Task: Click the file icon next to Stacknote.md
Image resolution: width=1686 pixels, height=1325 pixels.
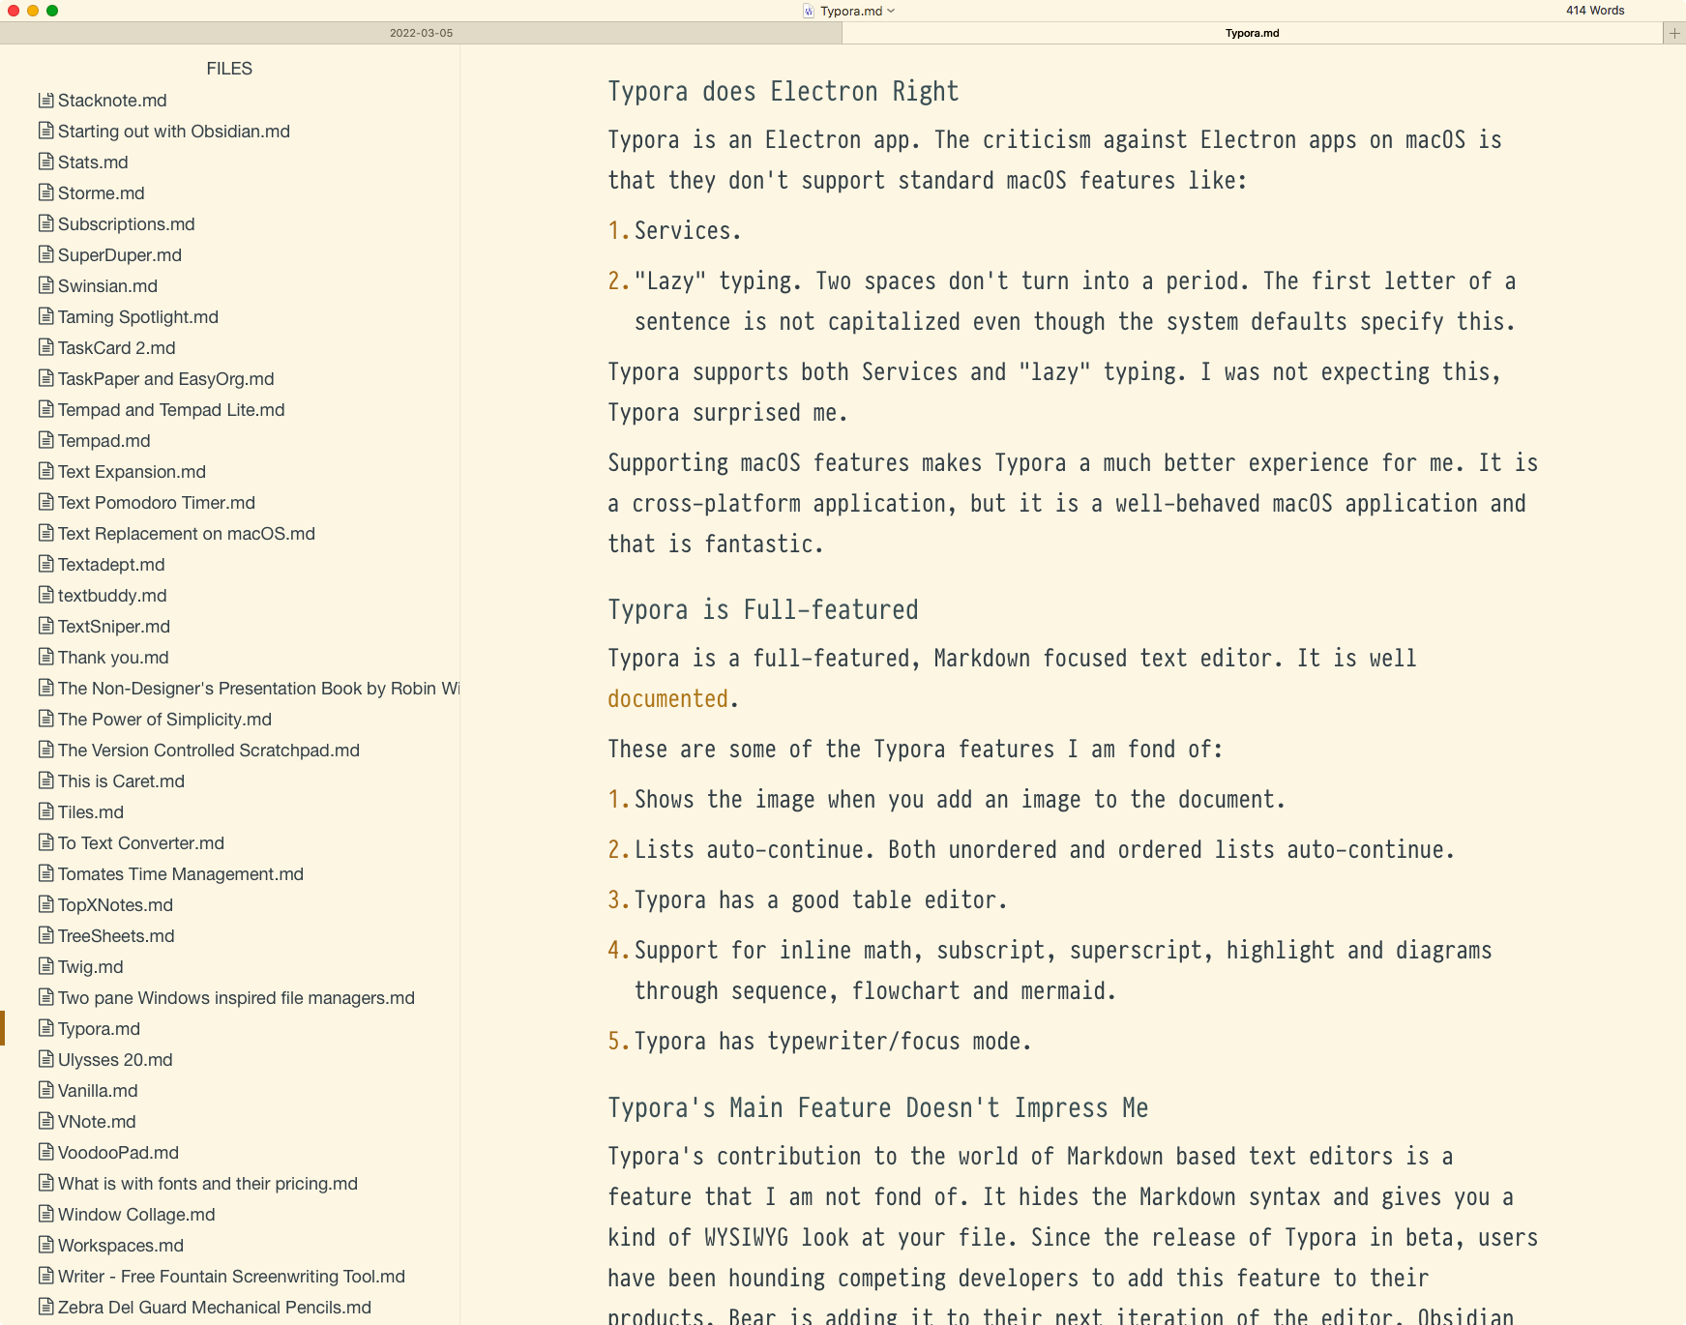Action: (x=45, y=100)
